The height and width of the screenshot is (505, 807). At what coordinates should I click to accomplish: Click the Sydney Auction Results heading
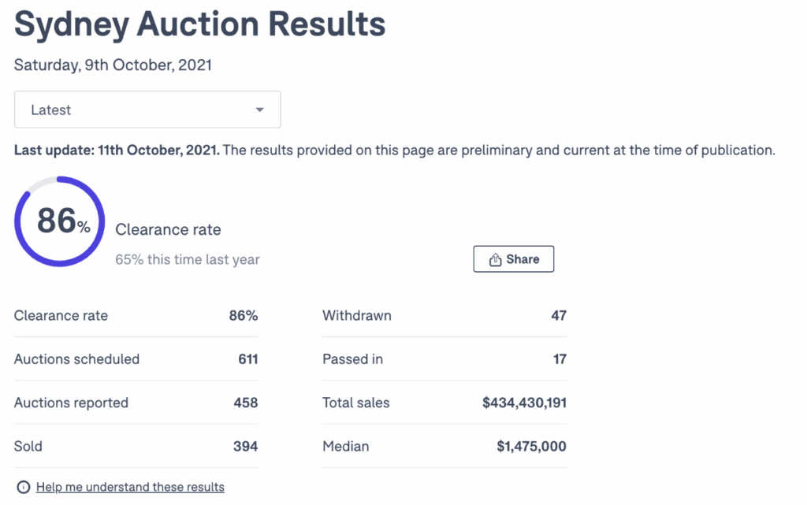[x=200, y=24]
